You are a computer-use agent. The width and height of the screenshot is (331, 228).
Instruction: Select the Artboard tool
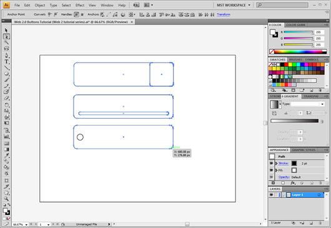pos(6,181)
